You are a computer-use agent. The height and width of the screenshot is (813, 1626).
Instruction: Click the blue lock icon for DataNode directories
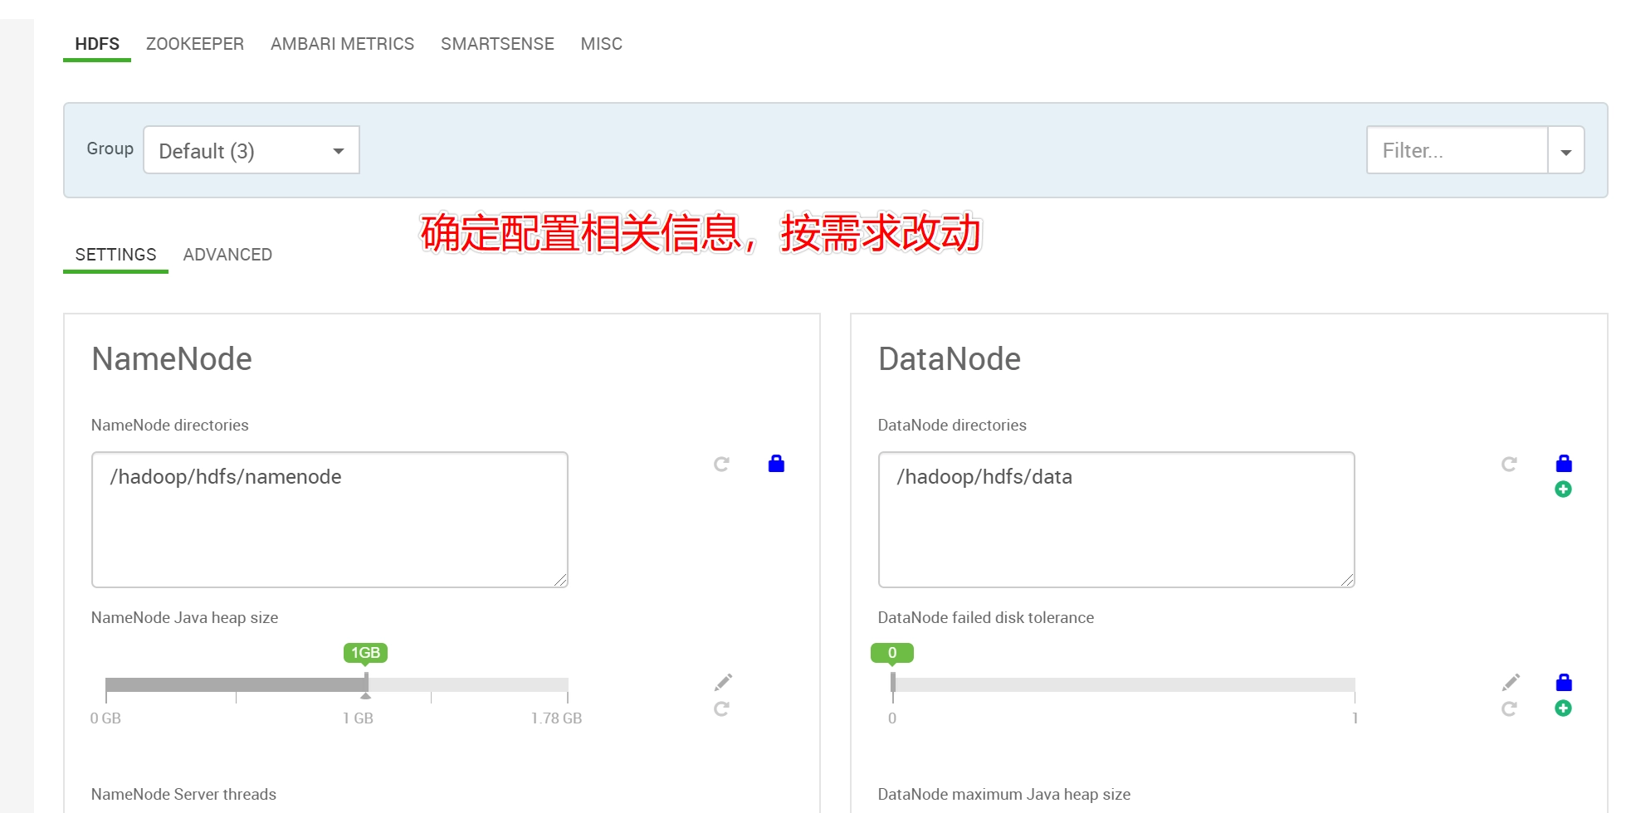(x=1564, y=464)
